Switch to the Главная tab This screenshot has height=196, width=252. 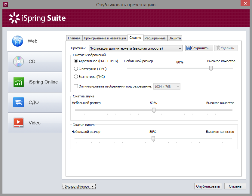74,38
